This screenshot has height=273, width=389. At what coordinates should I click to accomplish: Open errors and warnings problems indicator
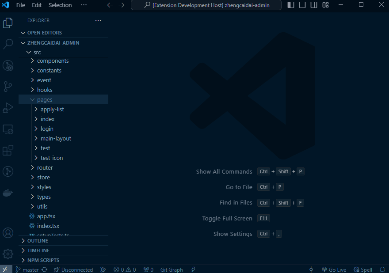pos(125,269)
